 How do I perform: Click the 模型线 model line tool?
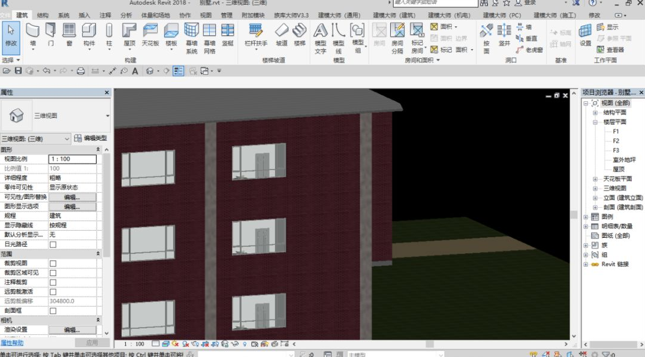click(x=338, y=38)
